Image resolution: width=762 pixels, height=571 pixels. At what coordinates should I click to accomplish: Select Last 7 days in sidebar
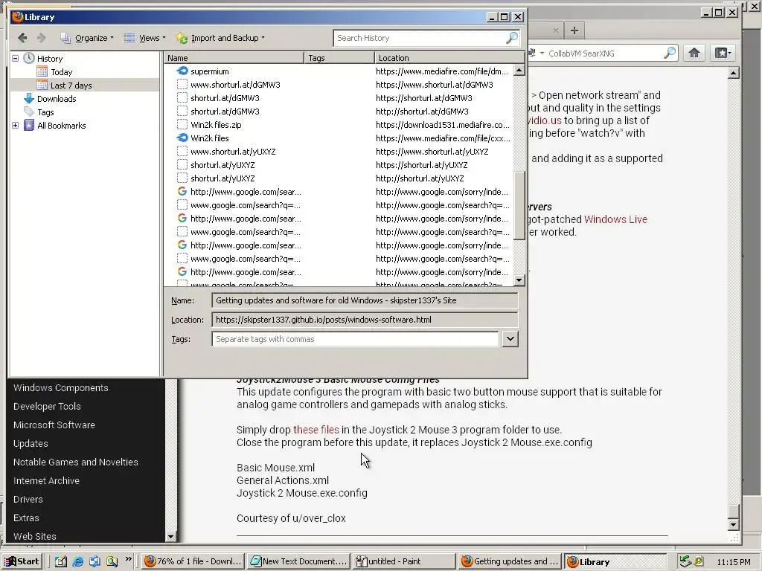coord(71,86)
